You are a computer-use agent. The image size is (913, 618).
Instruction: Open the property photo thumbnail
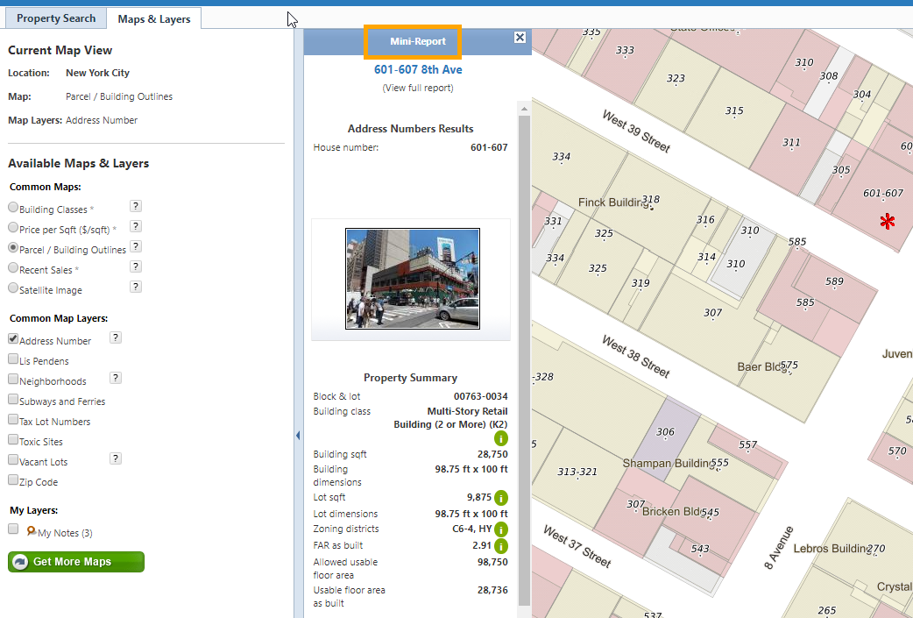(413, 279)
